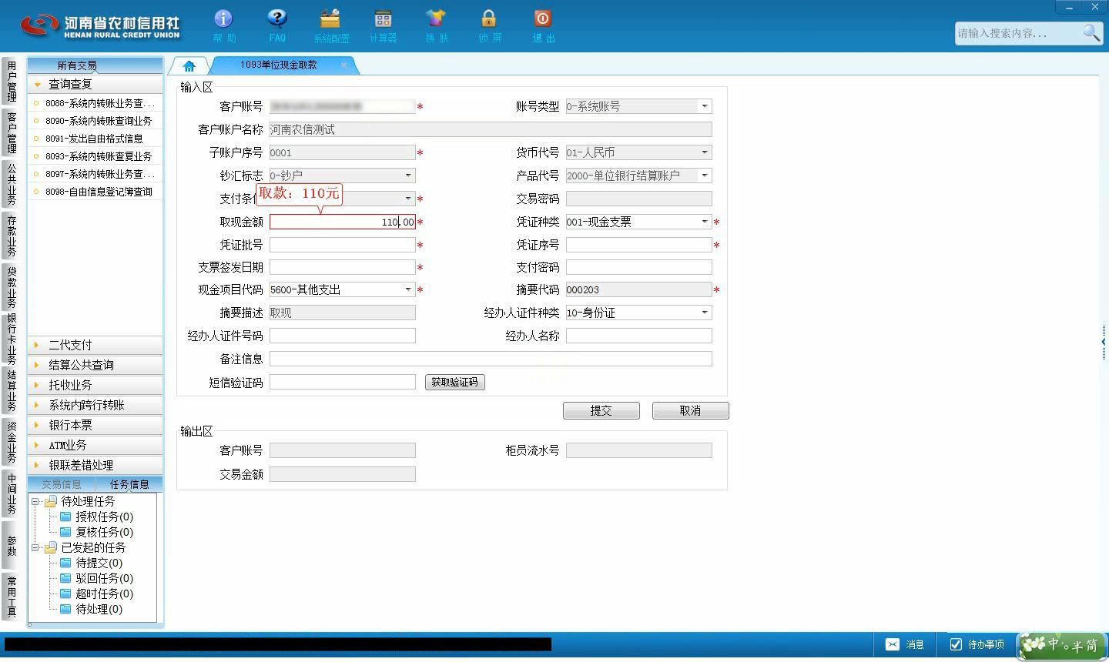Open 系统配置 system settings icon
The height and width of the screenshot is (662, 1109).
330,19
